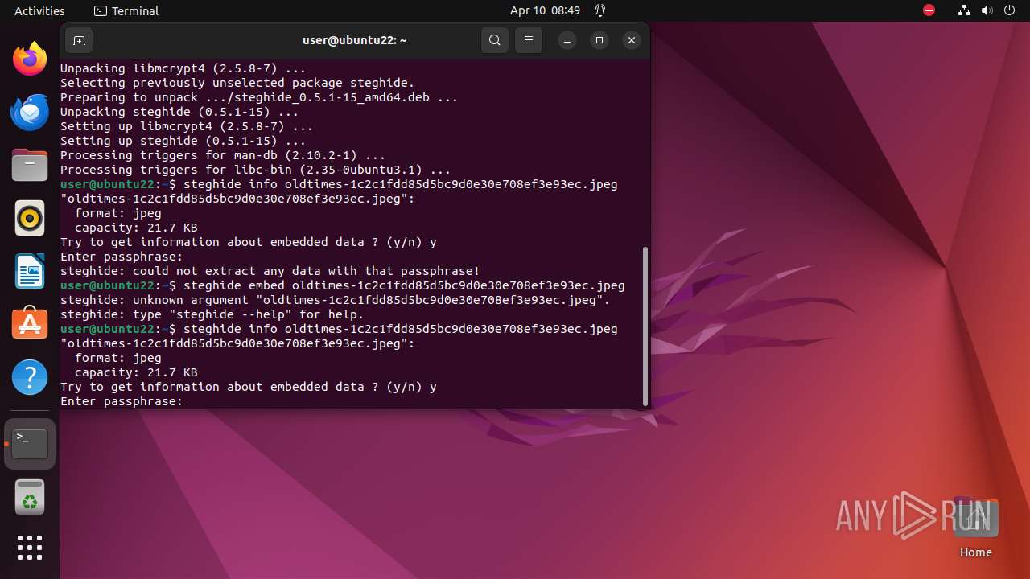Close the terminal window
The height and width of the screenshot is (579, 1030).
(x=632, y=40)
